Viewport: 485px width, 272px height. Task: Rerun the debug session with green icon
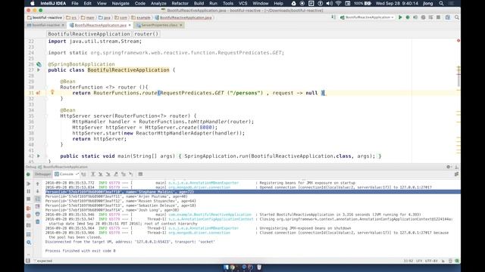coord(28,175)
